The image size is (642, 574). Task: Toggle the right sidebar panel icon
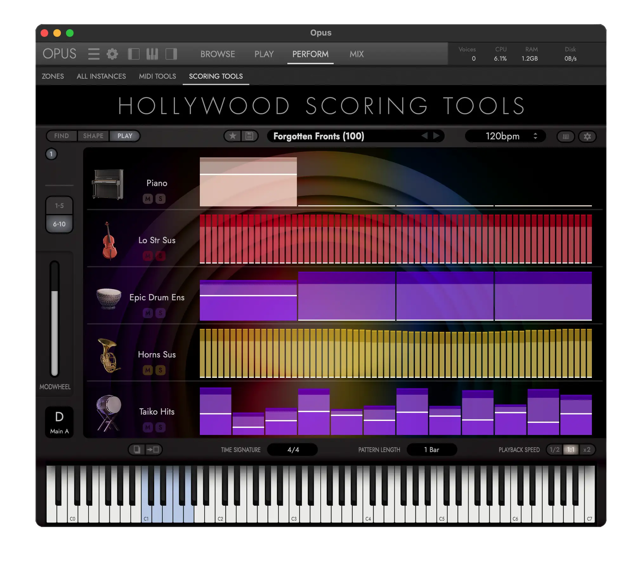171,54
